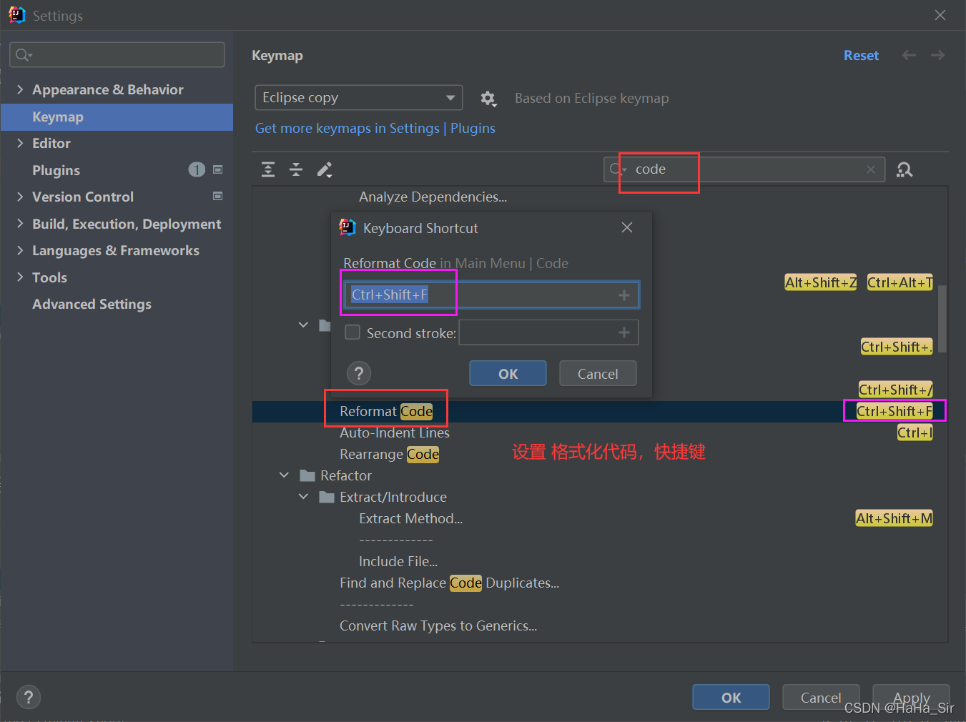Click help icon in Keyboard Shortcut dialog
Image resolution: width=966 pixels, height=722 pixels.
tap(359, 373)
